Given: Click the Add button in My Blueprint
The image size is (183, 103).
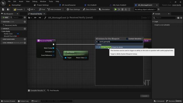Looking at the screenshot, I should click(x=5, y=17).
